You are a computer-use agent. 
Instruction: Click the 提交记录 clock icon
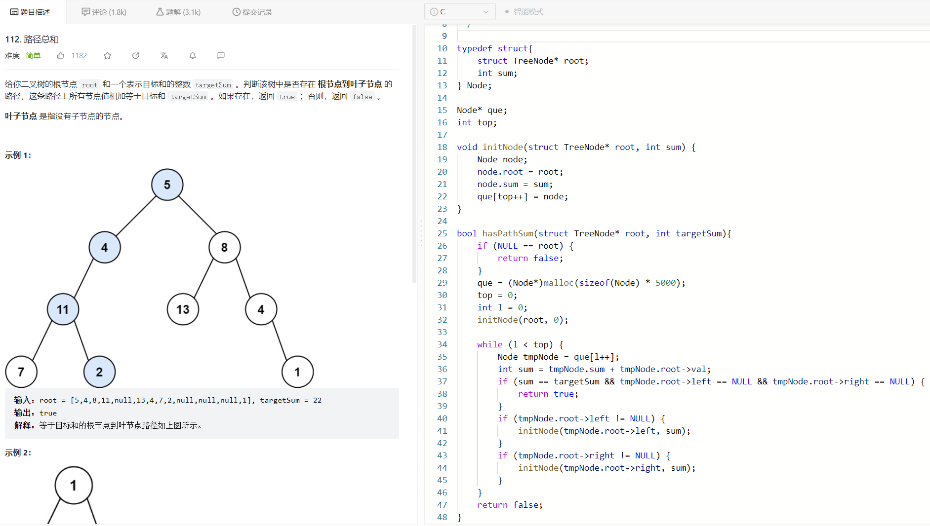[x=236, y=12]
